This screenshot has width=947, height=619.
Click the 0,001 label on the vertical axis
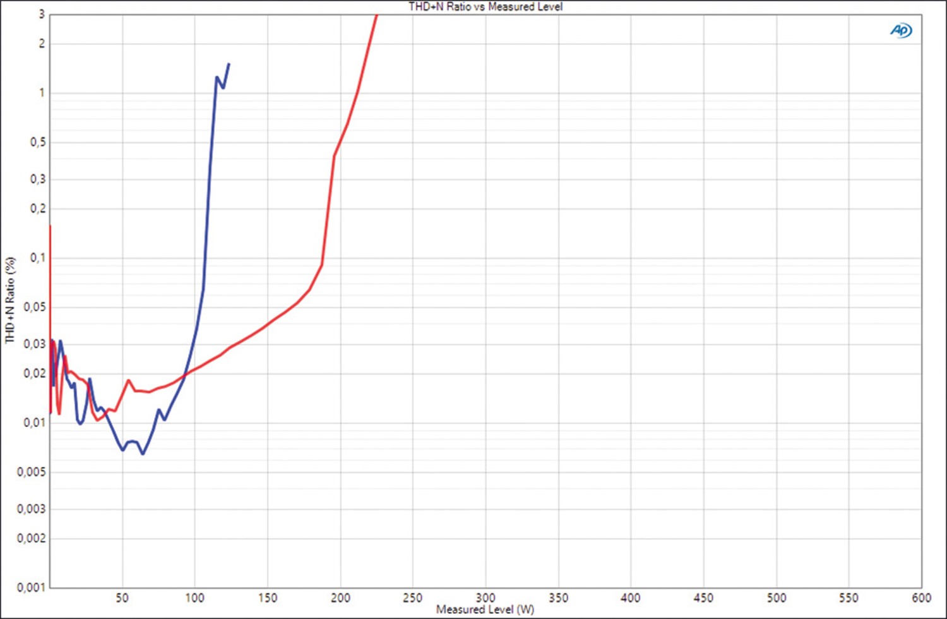[31, 587]
